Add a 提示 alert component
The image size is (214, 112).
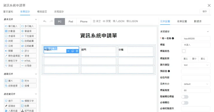tap(12, 101)
